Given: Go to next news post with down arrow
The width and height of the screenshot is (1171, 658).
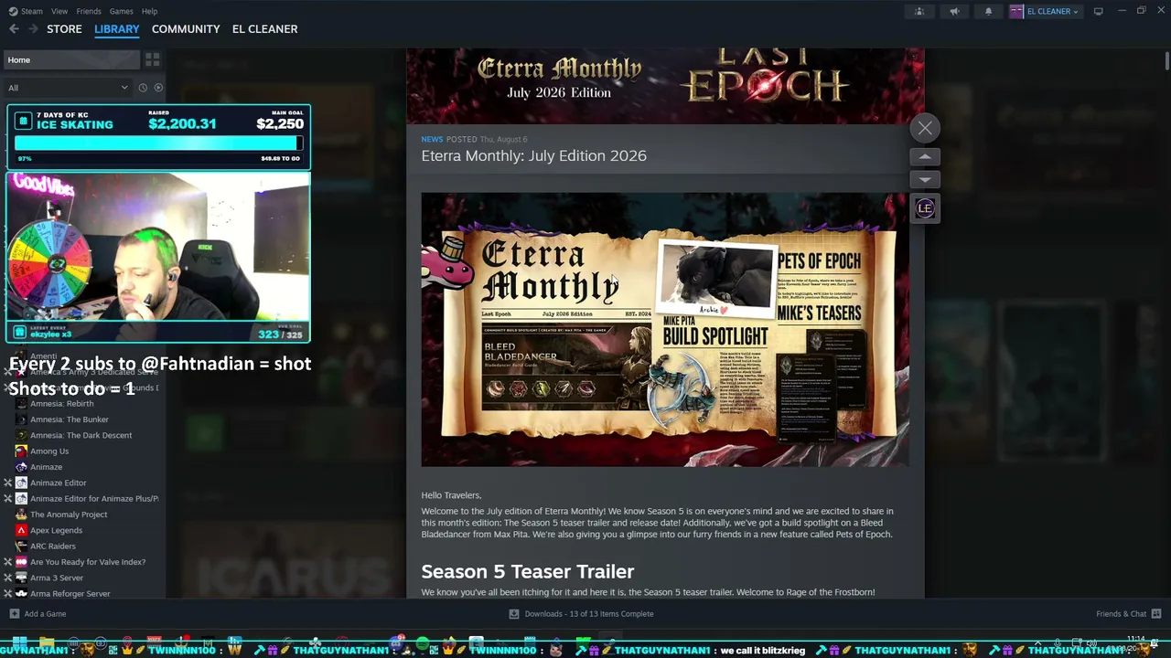Looking at the screenshot, I should pyautogui.click(x=925, y=179).
